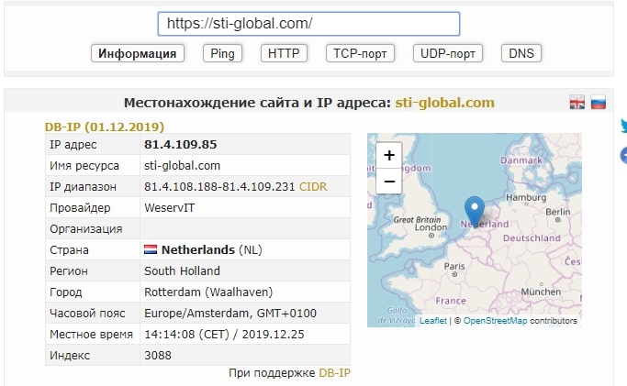Focus the URL field with https://sti-global.com/
Image resolution: width=627 pixels, height=386 pixels.
308,24
